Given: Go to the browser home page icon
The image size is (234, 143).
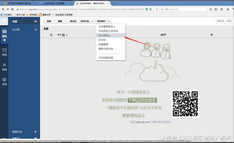Looking at the screenshot, I should point(228,9).
